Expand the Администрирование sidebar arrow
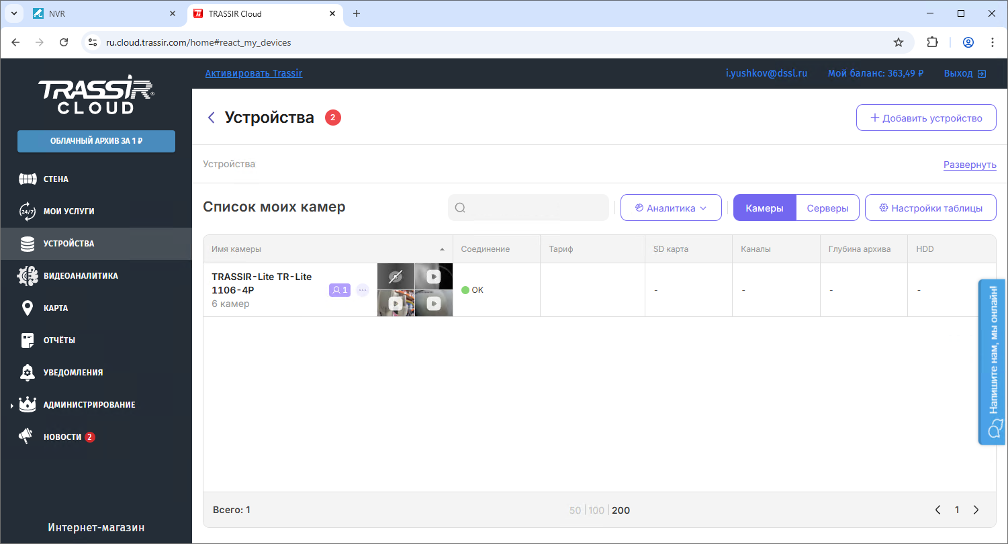The image size is (1008, 544). [12, 406]
